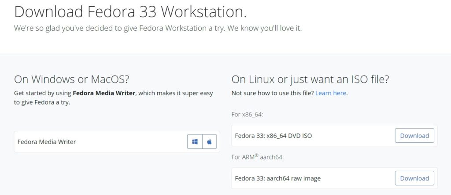Download Fedora Media Writer for Windows
Image resolution: width=451 pixels, height=195 pixels.
click(x=195, y=142)
